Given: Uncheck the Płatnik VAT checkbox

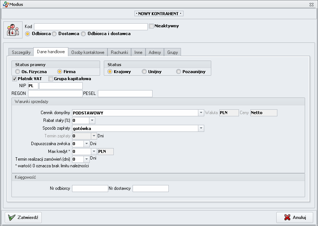Looking at the screenshot, I should (15, 79).
